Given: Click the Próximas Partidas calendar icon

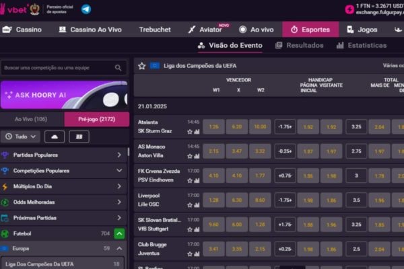Looking at the screenshot, I should pyautogui.click(x=5, y=218).
